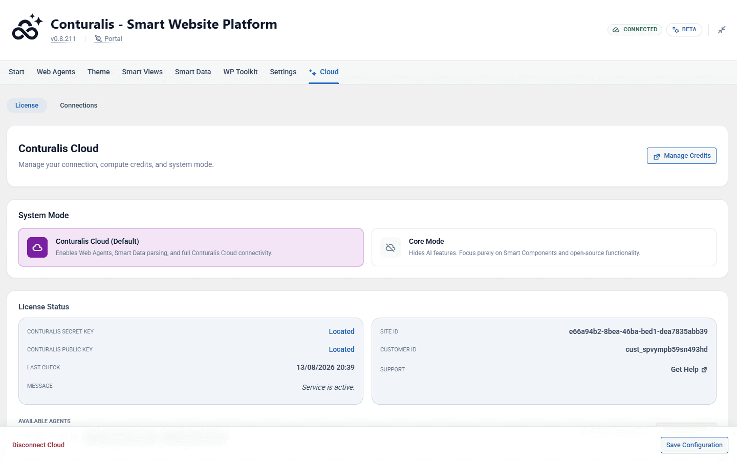The image size is (737, 461).
Task: Click the v0.8.211 version link
Action: click(63, 39)
